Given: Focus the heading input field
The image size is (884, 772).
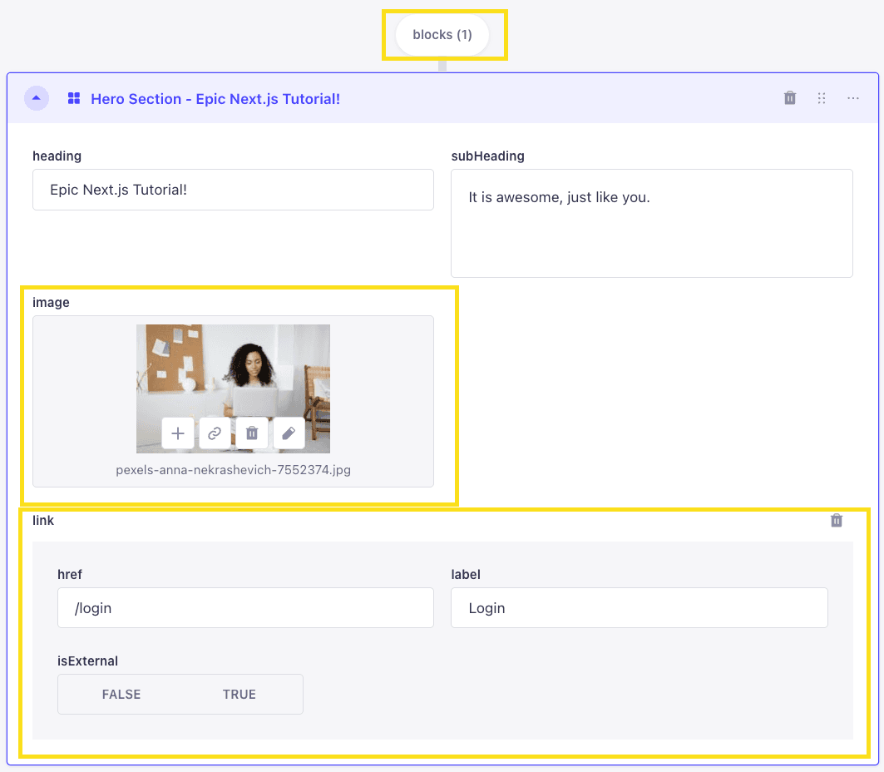Looking at the screenshot, I should pos(233,190).
